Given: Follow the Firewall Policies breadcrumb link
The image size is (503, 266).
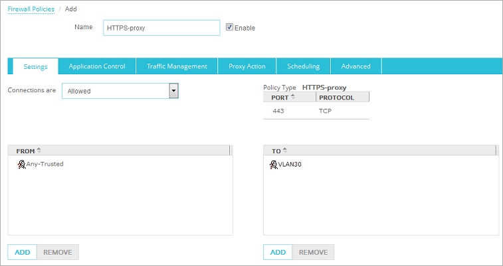Looking at the screenshot, I should click(31, 9).
